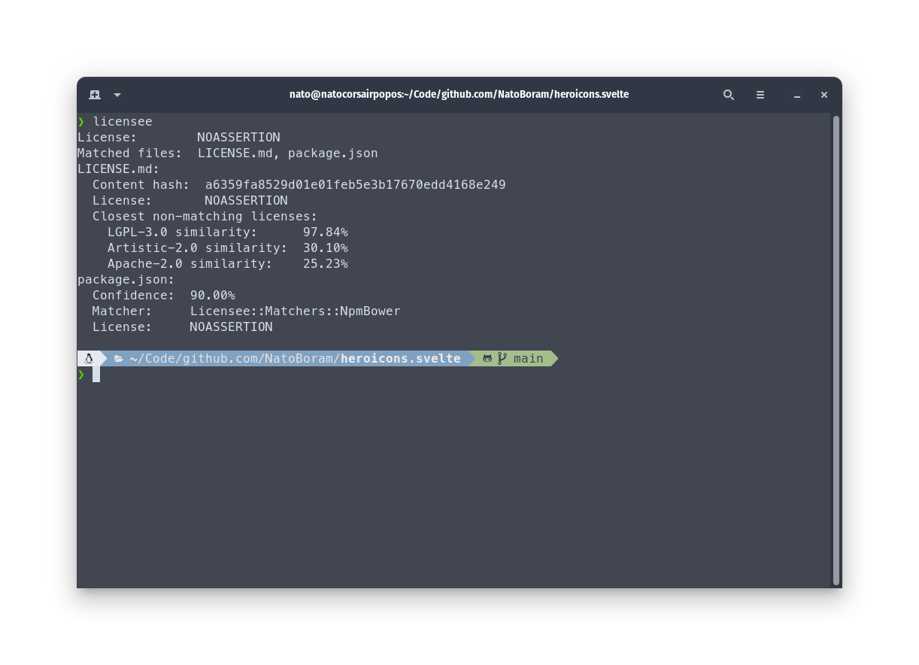Click the GitHub cat icon in the prompt

487,359
